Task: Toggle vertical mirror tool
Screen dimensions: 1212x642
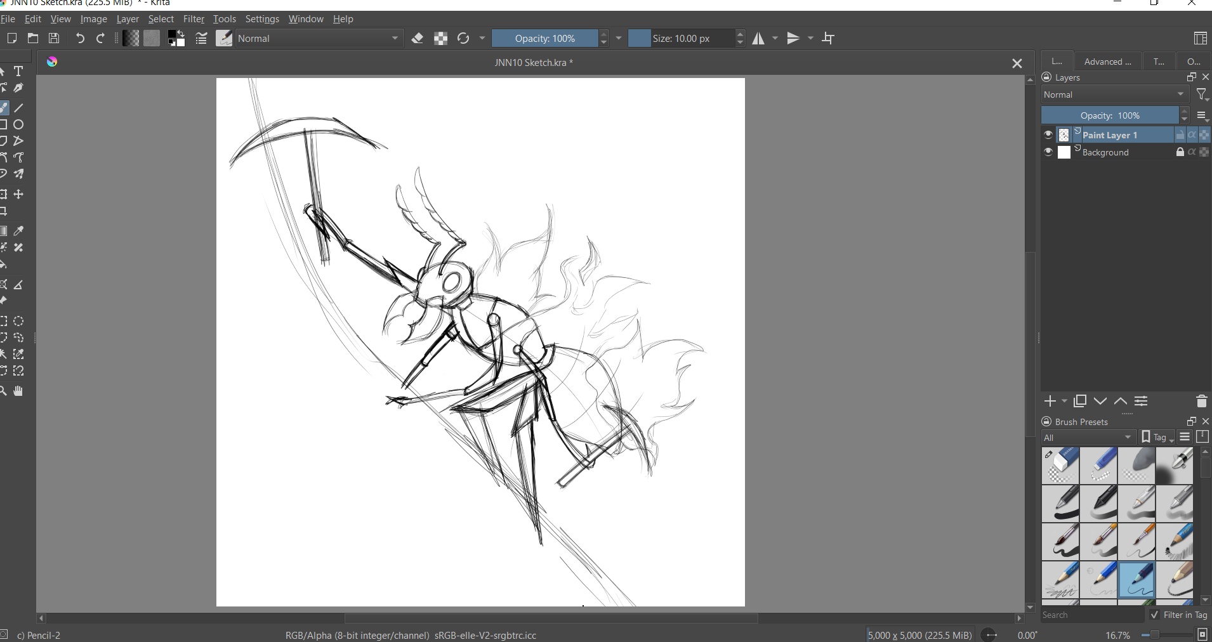Action: [x=793, y=39]
